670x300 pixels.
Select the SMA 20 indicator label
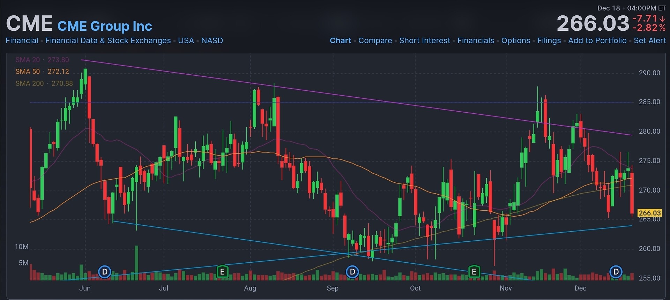(42, 60)
